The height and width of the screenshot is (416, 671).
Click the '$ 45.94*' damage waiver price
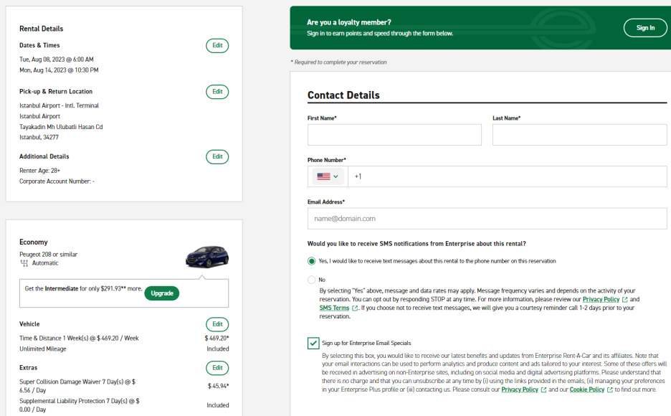(218, 386)
